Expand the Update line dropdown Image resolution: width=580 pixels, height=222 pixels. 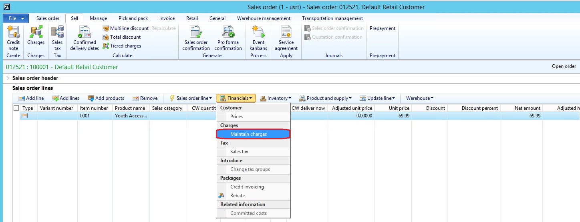coord(377,98)
